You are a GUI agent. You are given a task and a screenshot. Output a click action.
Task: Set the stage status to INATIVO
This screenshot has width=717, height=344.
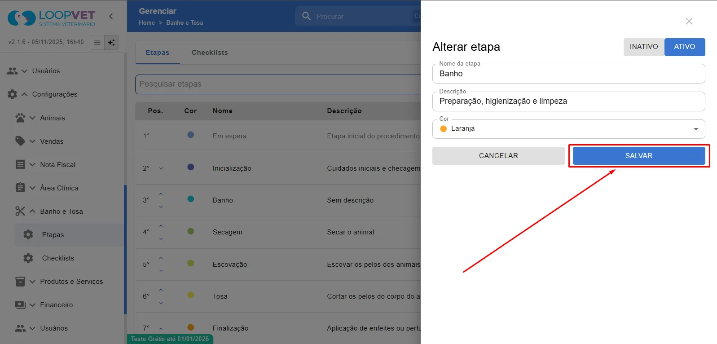click(644, 47)
